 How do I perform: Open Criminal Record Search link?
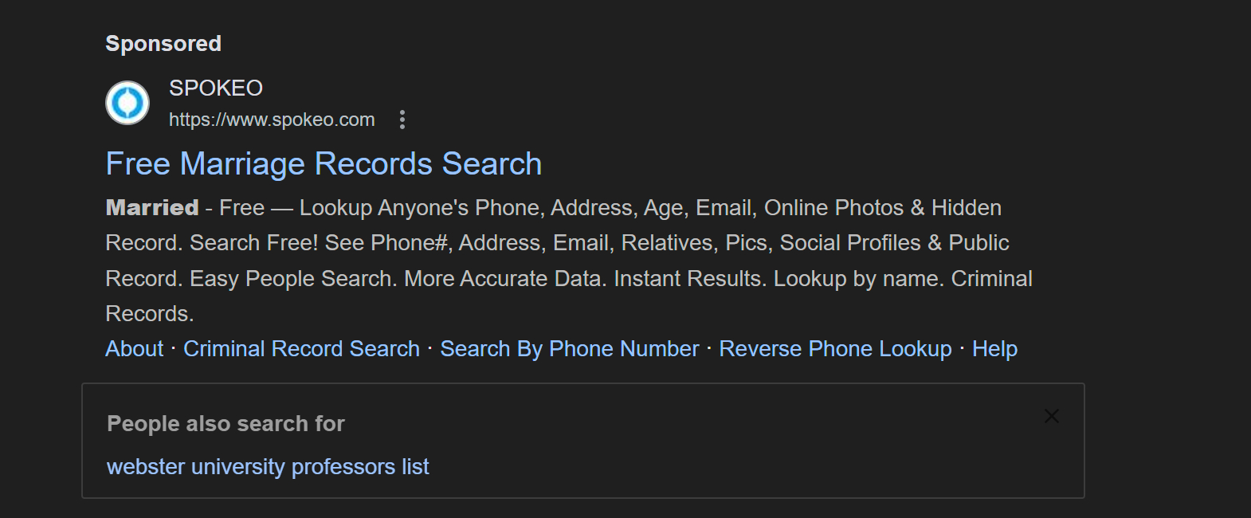click(x=301, y=348)
